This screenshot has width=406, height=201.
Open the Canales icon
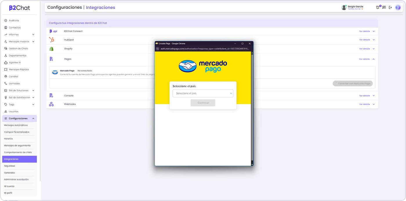pyautogui.click(x=6, y=77)
